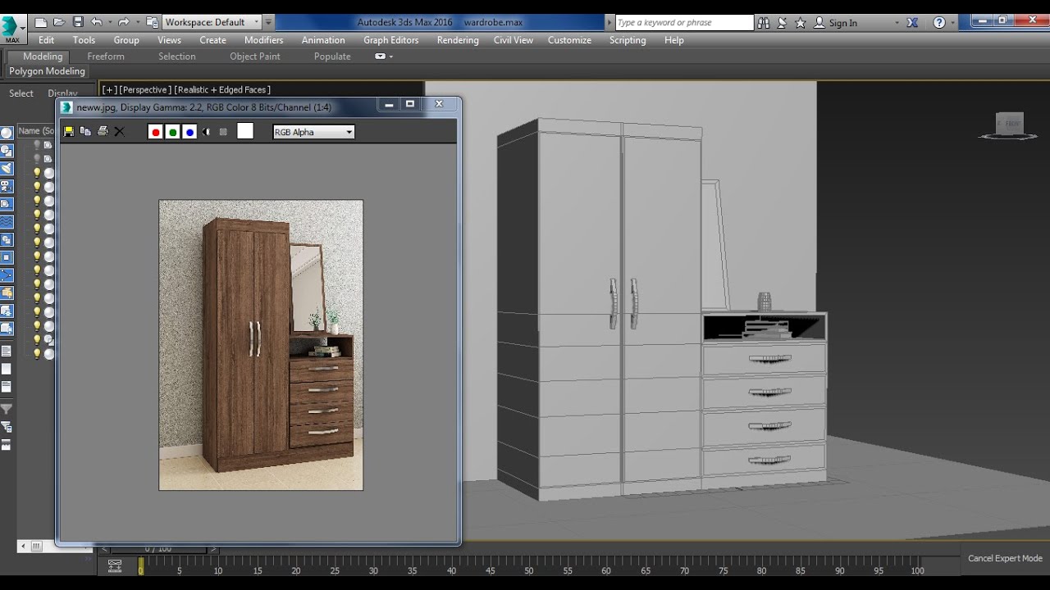Open Autodesk Exchange X icon
This screenshot has width=1050, height=590.
click(912, 23)
